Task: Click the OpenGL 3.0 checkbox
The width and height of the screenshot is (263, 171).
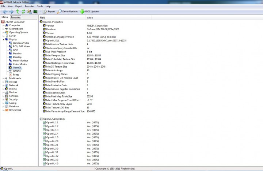Action: click(x=44, y=148)
